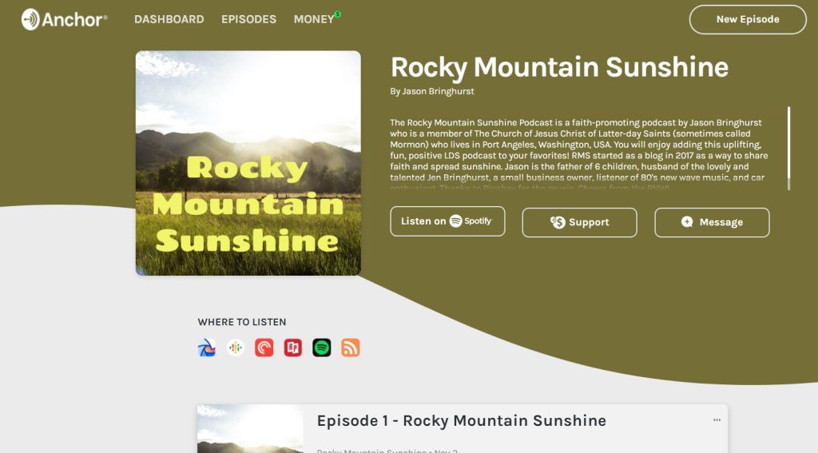
Task: Open the orange RSS feed icon
Action: [351, 348]
